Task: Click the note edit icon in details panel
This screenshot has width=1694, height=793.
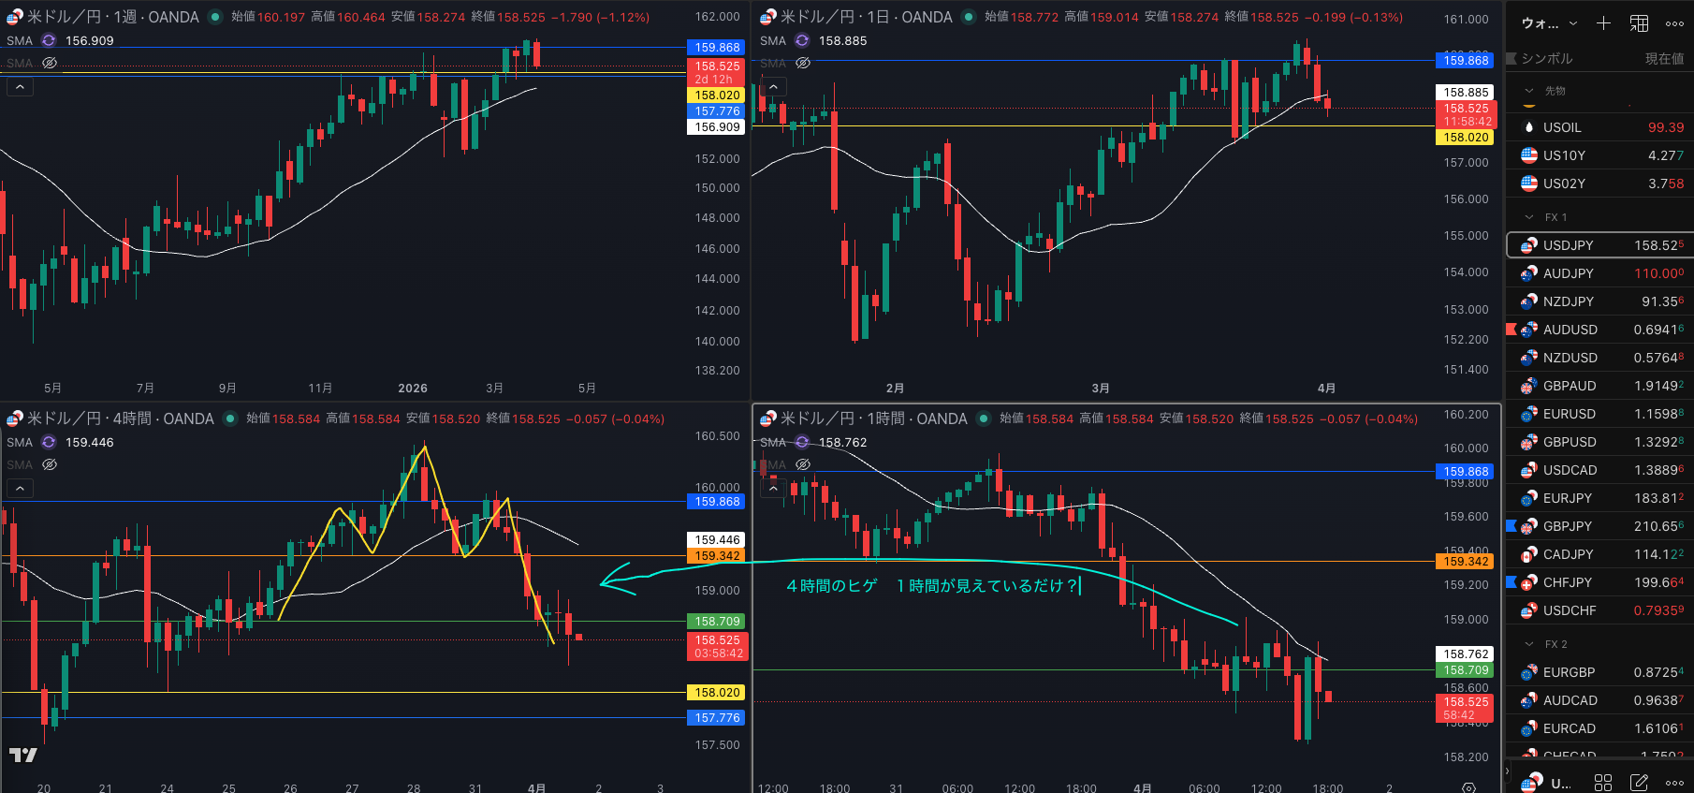Action: [x=1639, y=782]
